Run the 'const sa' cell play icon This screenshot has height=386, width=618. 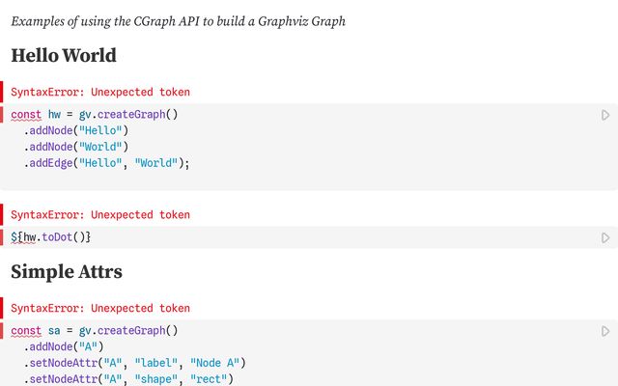pos(605,331)
